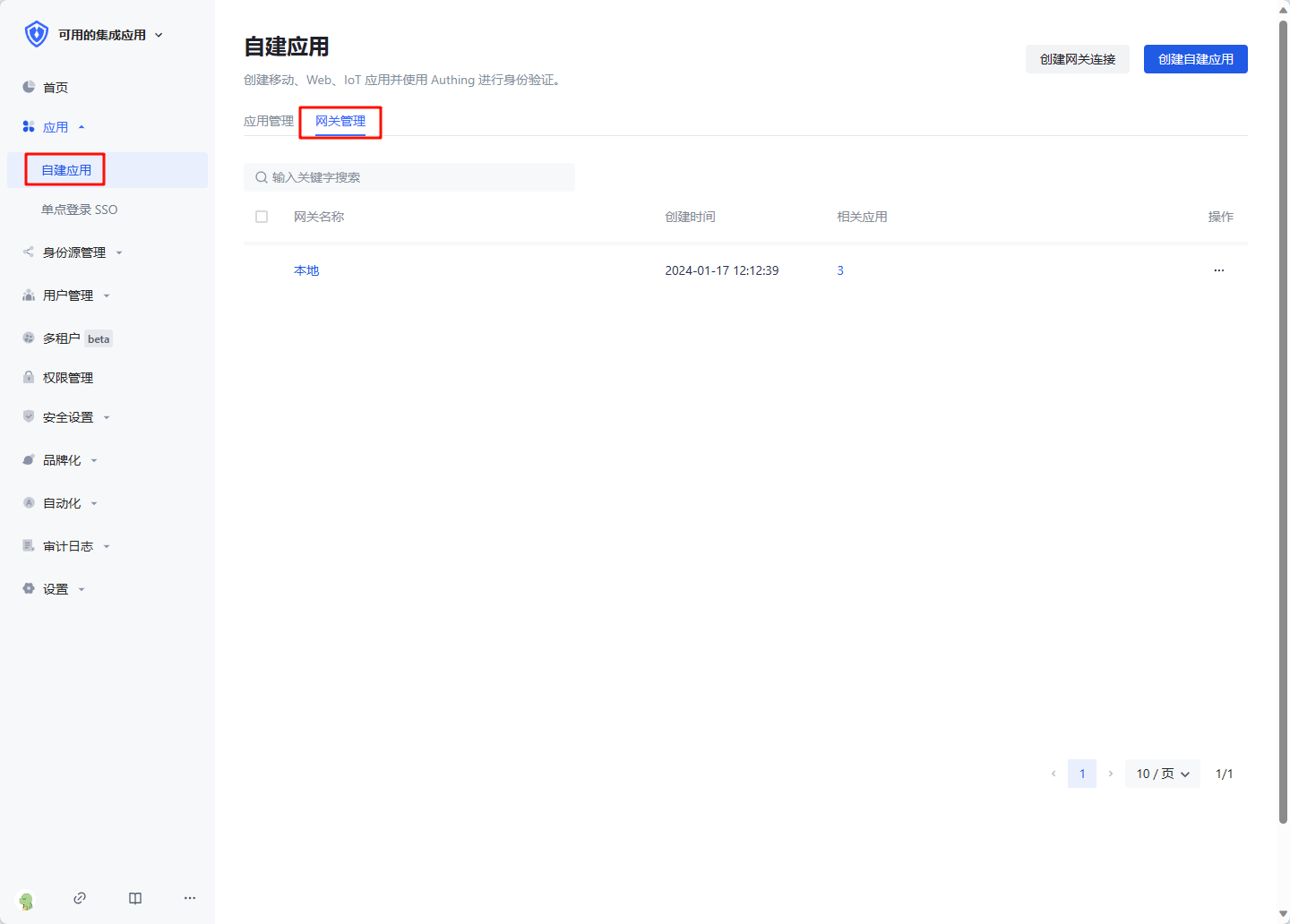Click the Authing shield logo icon

[36, 34]
